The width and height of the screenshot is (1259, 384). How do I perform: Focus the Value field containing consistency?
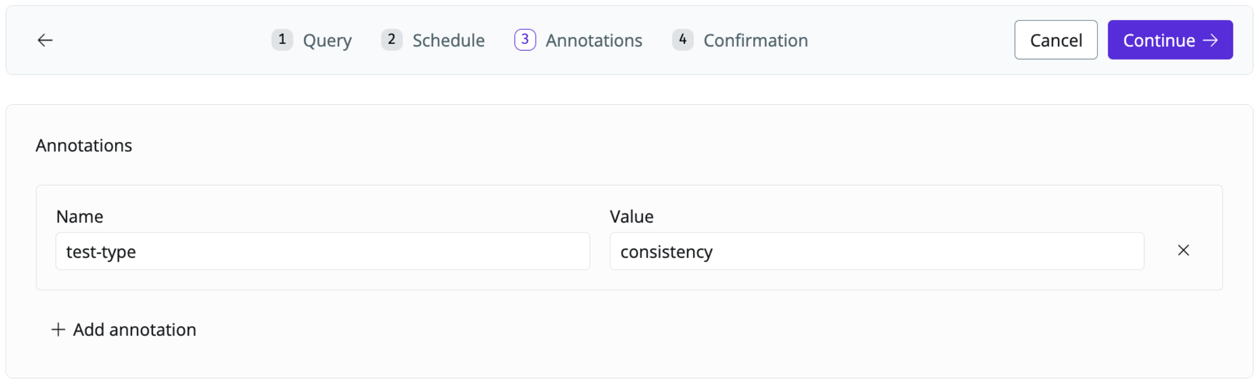click(876, 251)
